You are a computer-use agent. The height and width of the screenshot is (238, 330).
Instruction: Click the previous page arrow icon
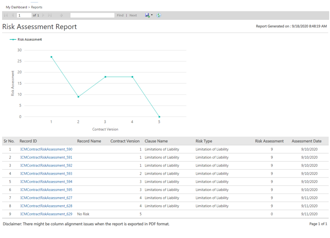point(13,16)
